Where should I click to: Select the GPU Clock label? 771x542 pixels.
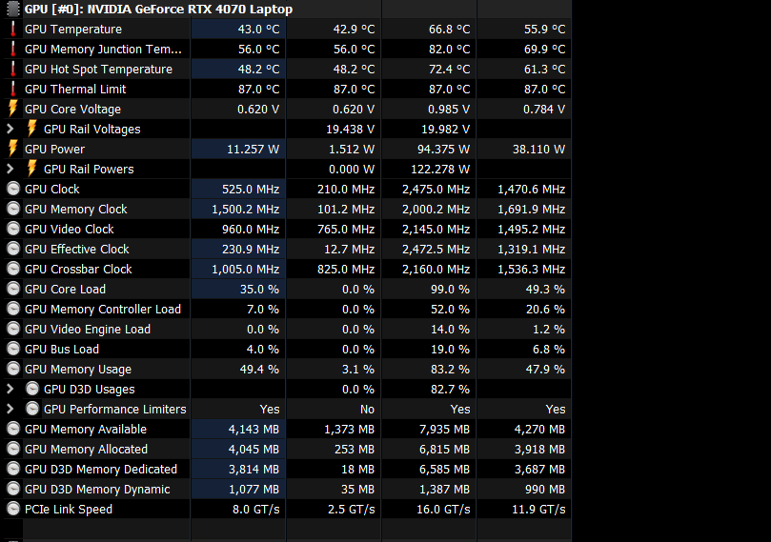[x=52, y=190]
